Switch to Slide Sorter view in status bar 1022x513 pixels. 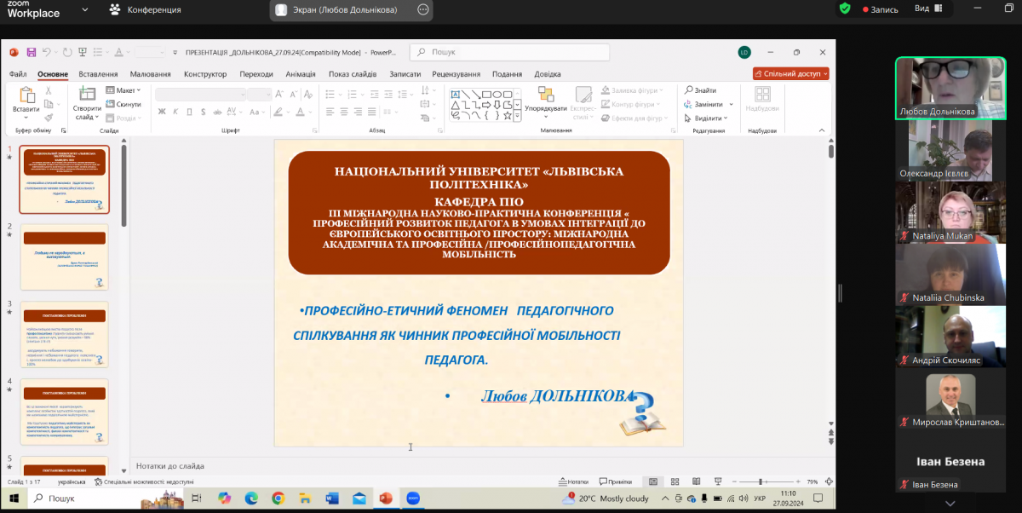tap(675, 481)
